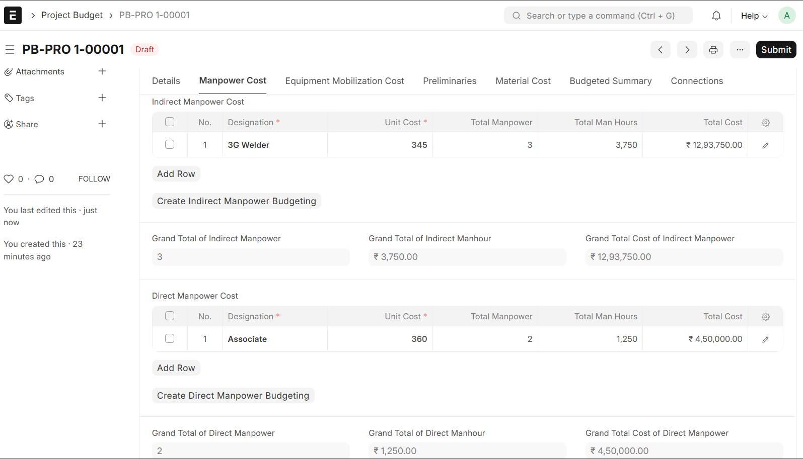The image size is (803, 459).
Task: Add an attachment plus icon
Action: 102,71
